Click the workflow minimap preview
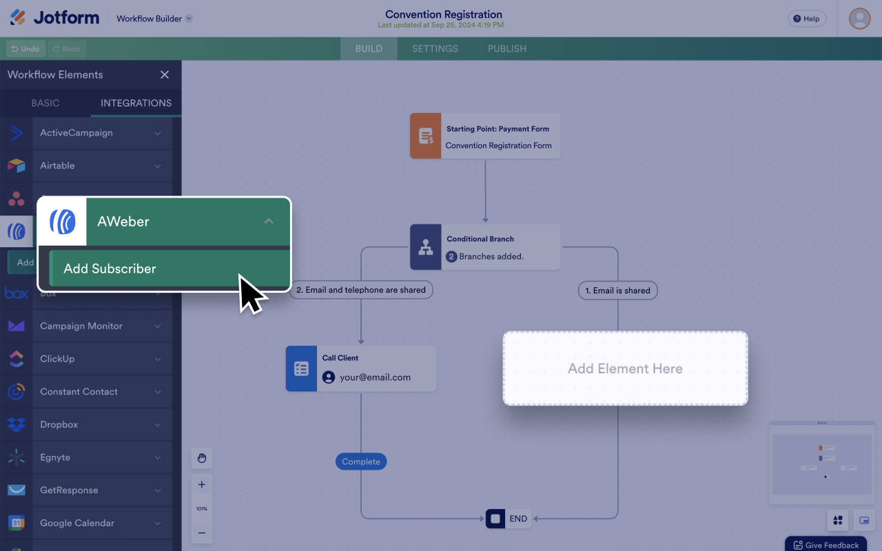Screen dimensions: 882x551 point(821,464)
